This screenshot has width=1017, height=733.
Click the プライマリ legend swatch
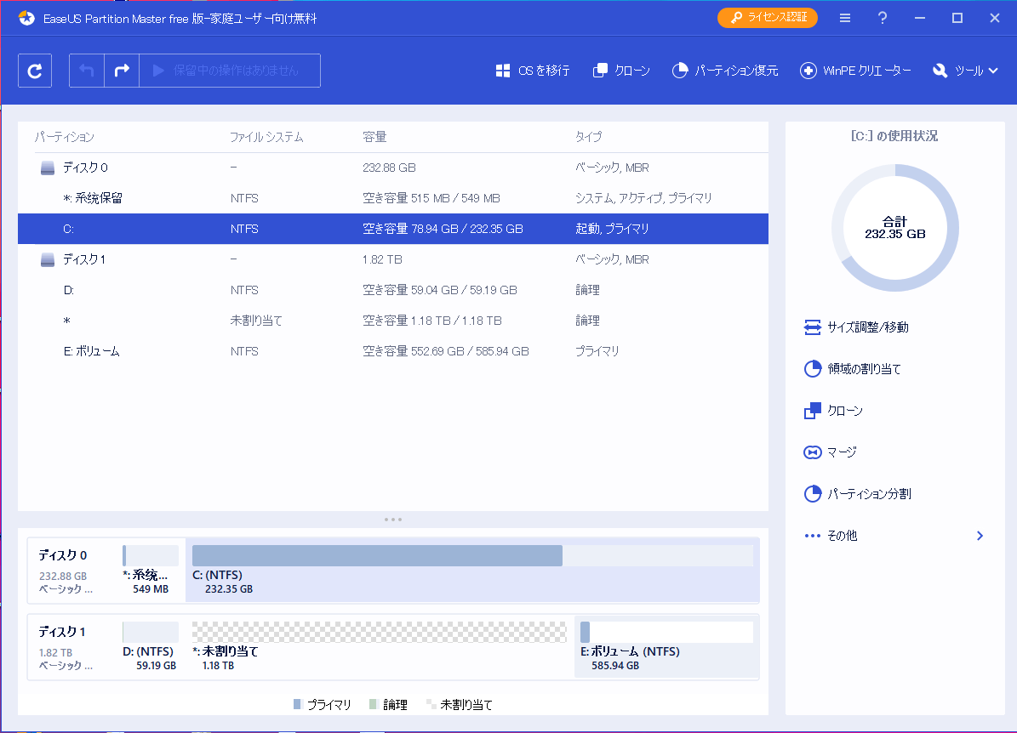pos(298,704)
